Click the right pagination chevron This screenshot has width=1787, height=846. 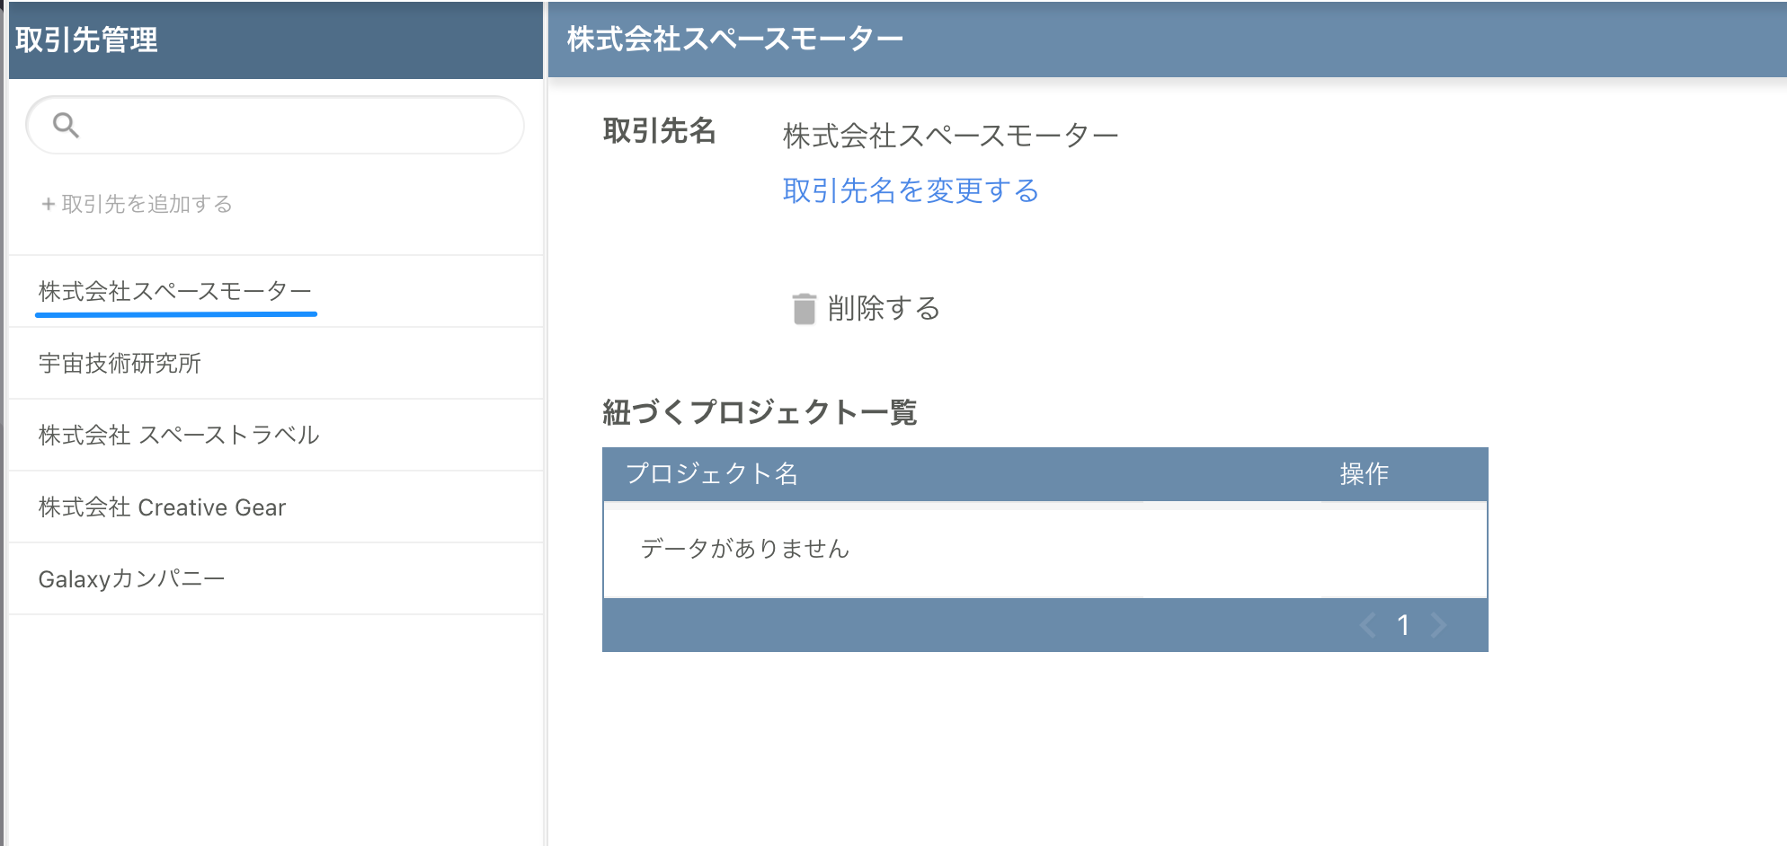tap(1439, 625)
